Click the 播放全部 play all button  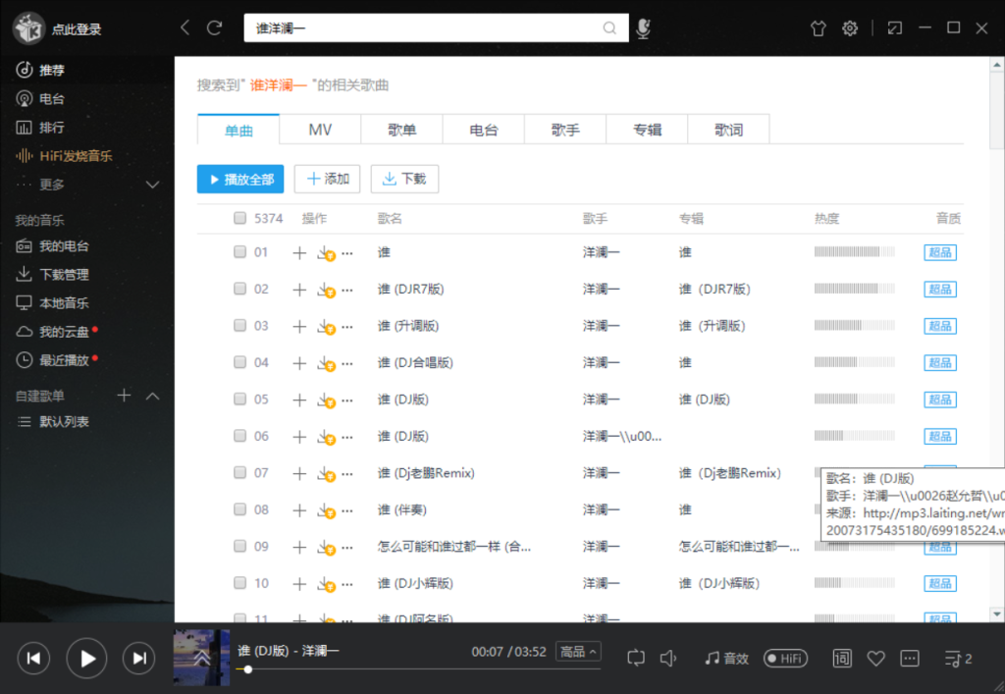point(239,179)
